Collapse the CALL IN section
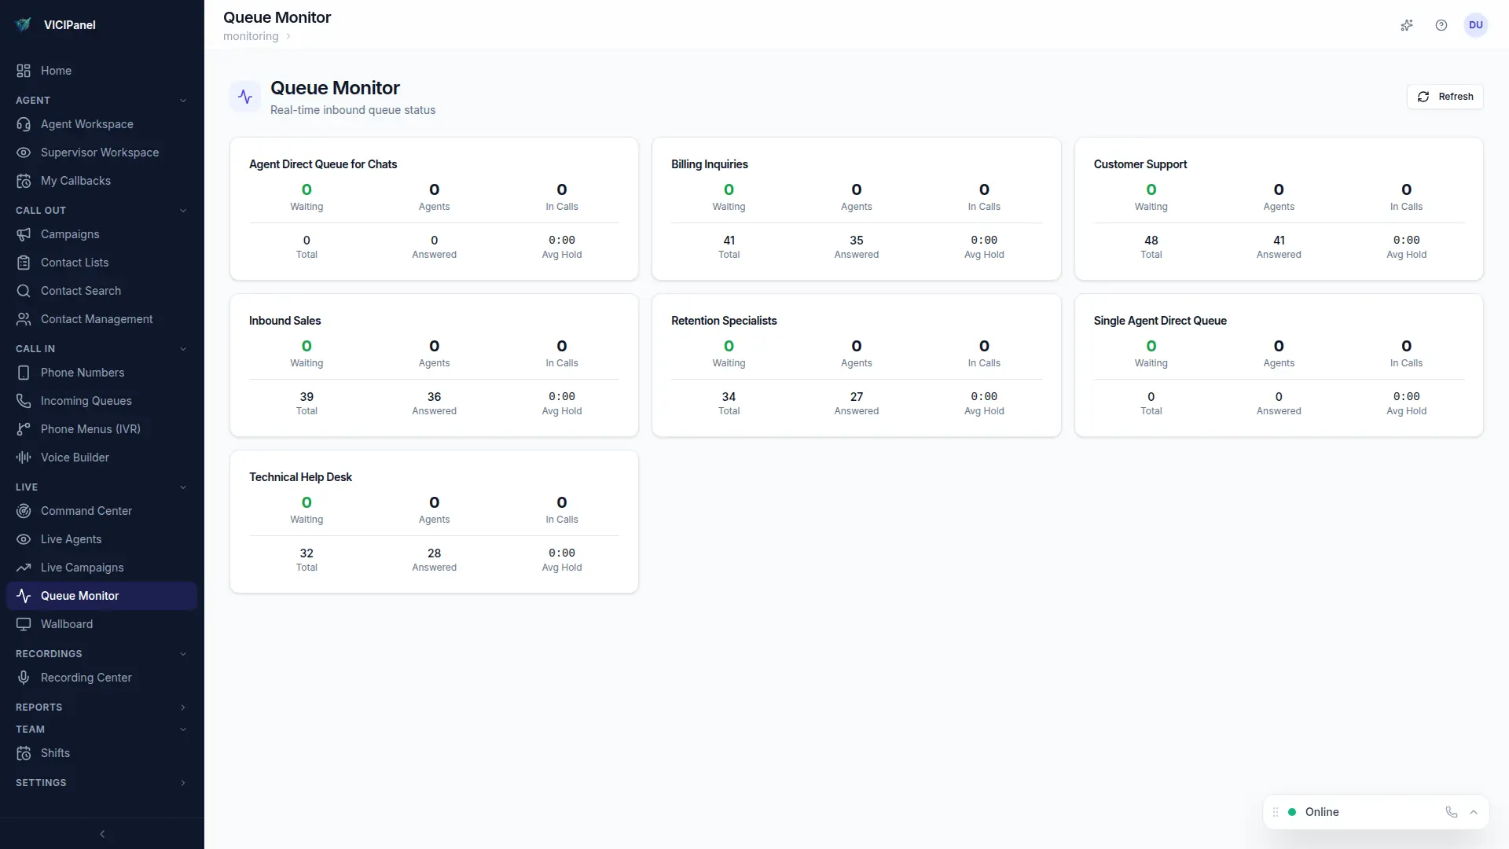The height and width of the screenshot is (849, 1509). click(x=183, y=349)
